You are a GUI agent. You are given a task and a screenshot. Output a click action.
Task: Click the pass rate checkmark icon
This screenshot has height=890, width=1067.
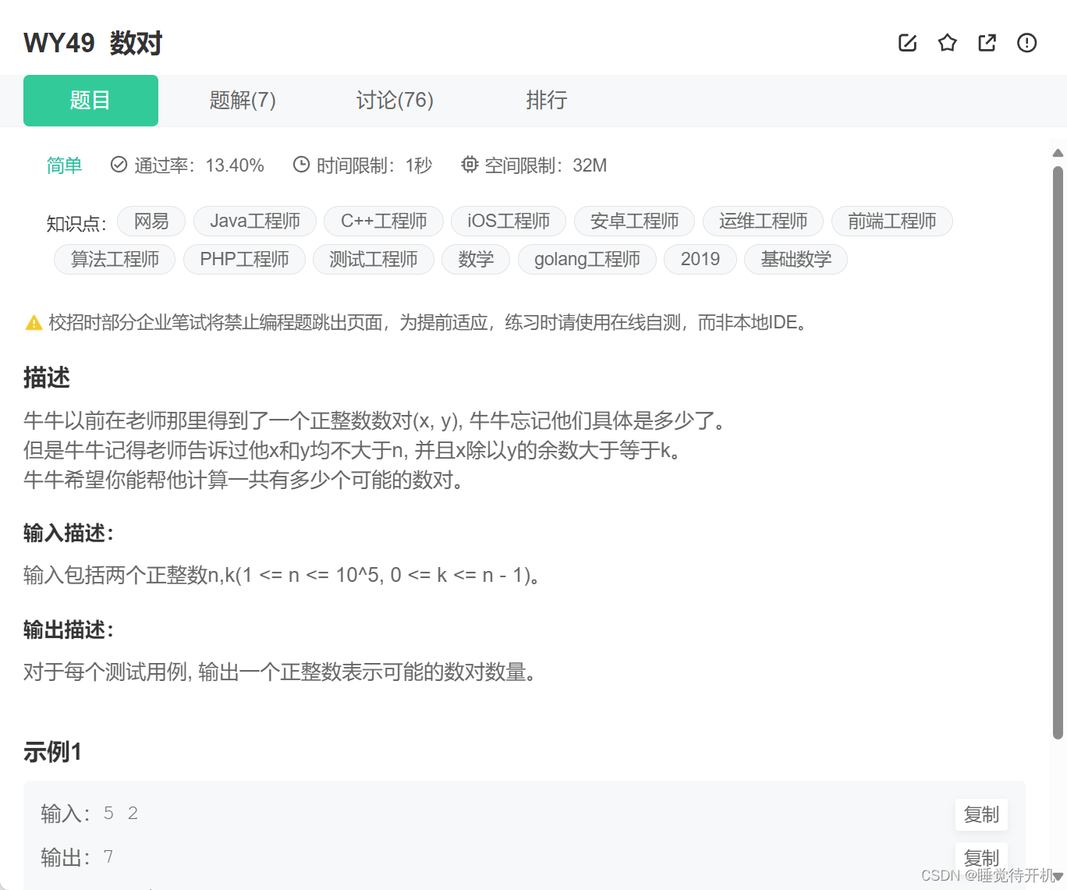click(119, 165)
